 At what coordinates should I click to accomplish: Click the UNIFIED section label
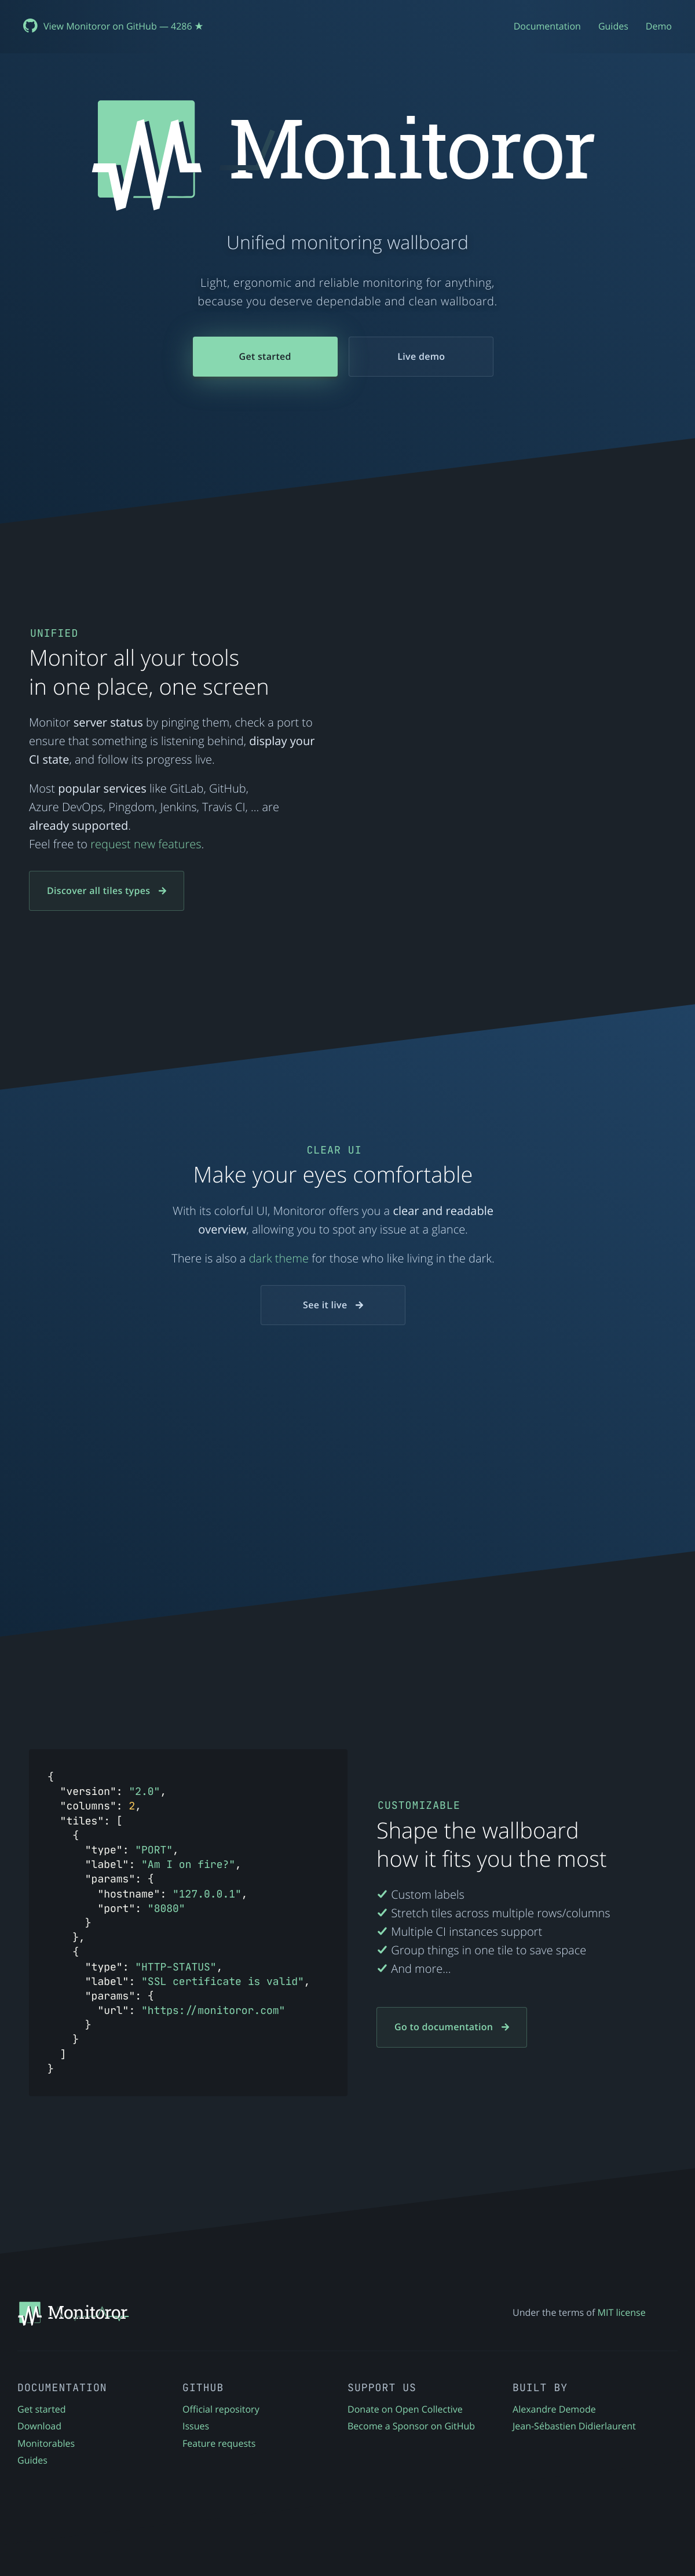(54, 633)
